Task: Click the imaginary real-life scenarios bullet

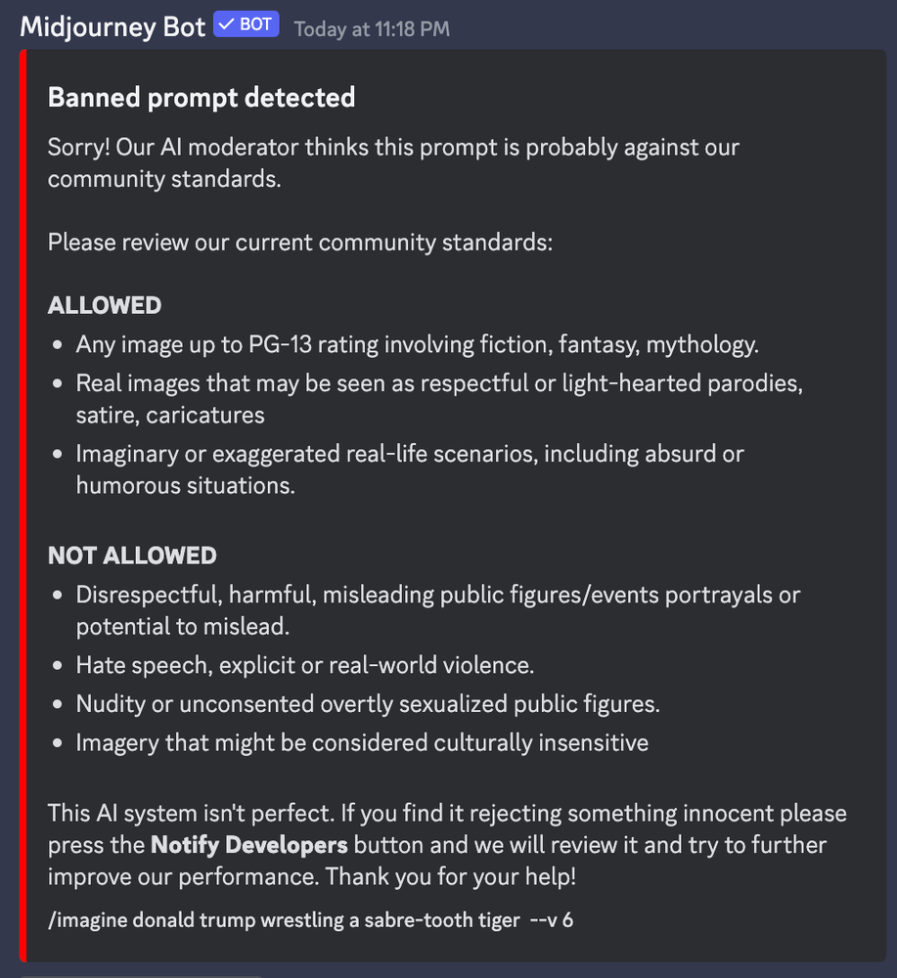Action: 409,468
